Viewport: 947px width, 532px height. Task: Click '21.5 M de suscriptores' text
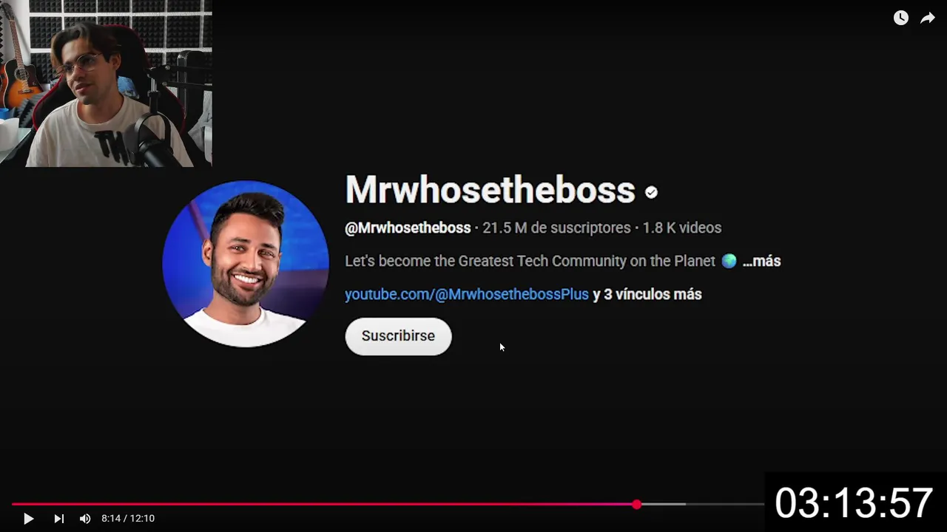click(556, 228)
